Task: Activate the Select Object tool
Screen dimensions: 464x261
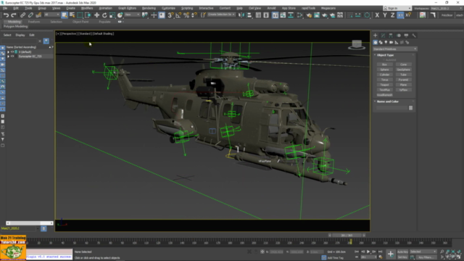Action: click(x=65, y=15)
